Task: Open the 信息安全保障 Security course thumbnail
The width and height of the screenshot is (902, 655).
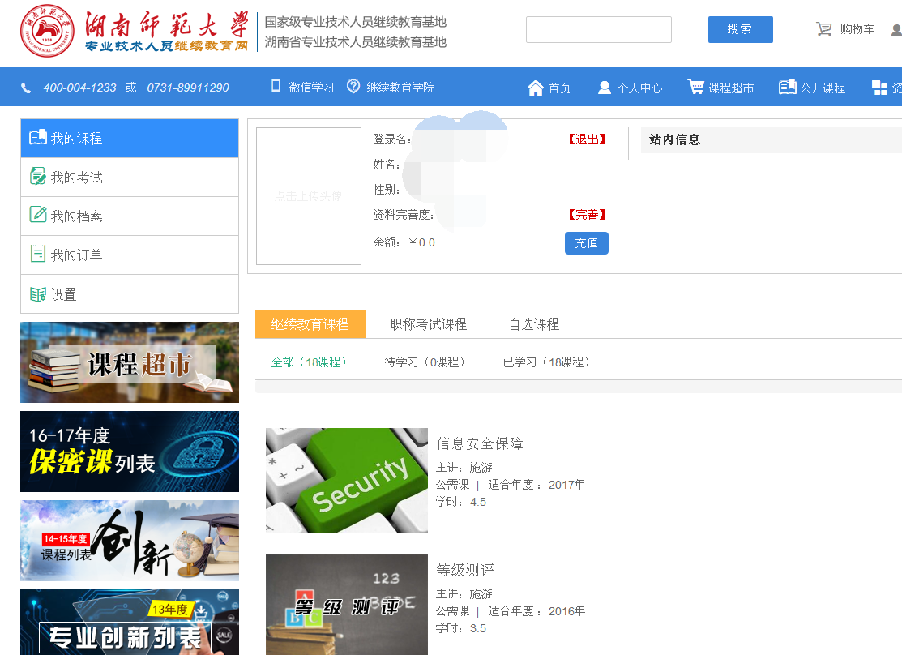Action: 346,481
